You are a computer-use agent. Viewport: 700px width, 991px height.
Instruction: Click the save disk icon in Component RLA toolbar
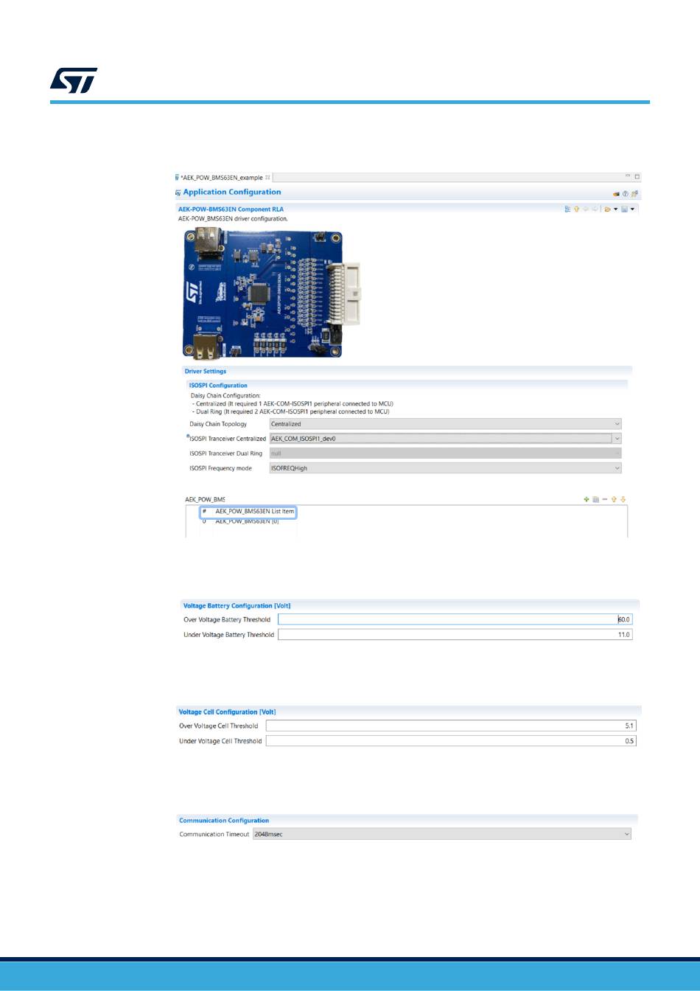click(624, 209)
